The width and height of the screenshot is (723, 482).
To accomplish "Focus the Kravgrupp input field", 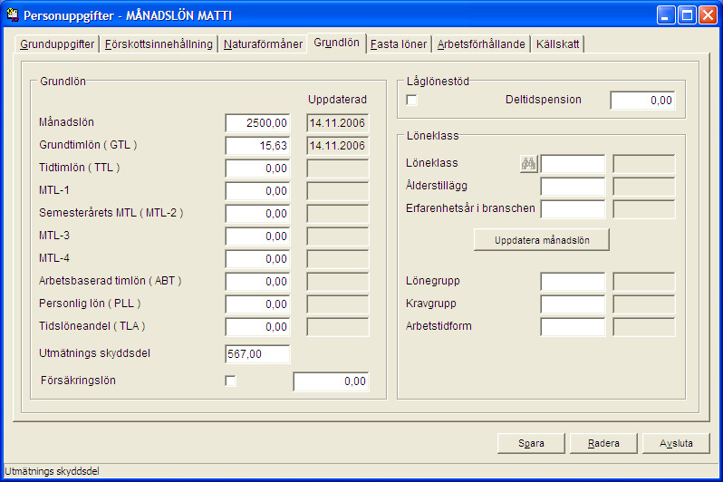I will click(x=573, y=304).
